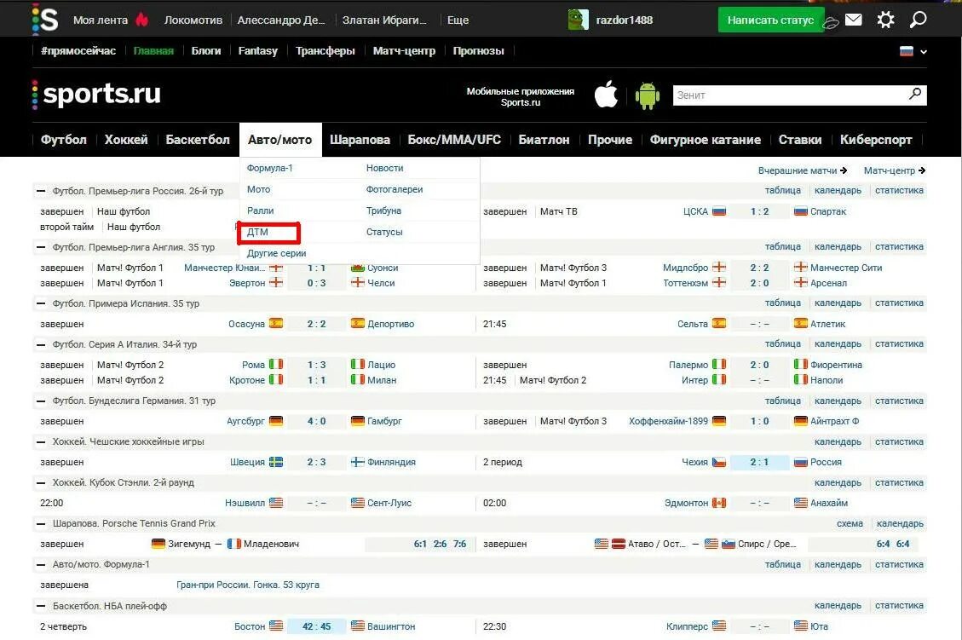Open статистика for Премьер-лига Англия

coord(899,246)
